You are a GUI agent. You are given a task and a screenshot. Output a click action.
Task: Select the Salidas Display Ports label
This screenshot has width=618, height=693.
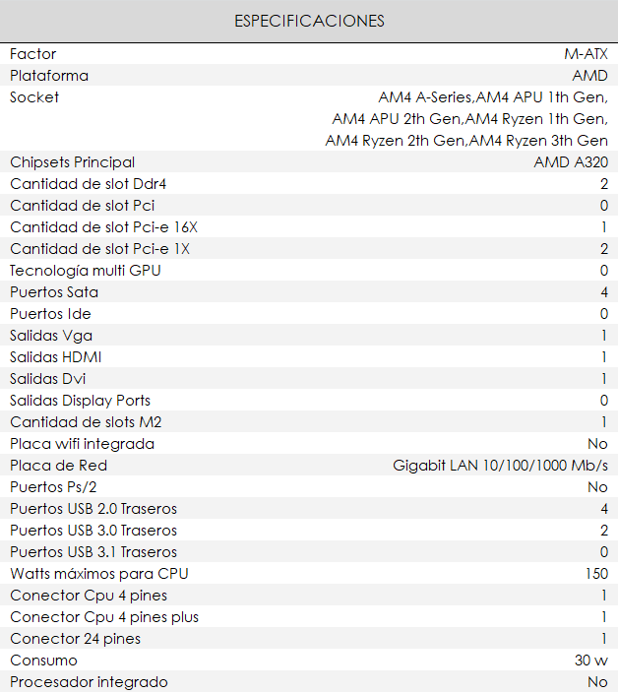81,401
